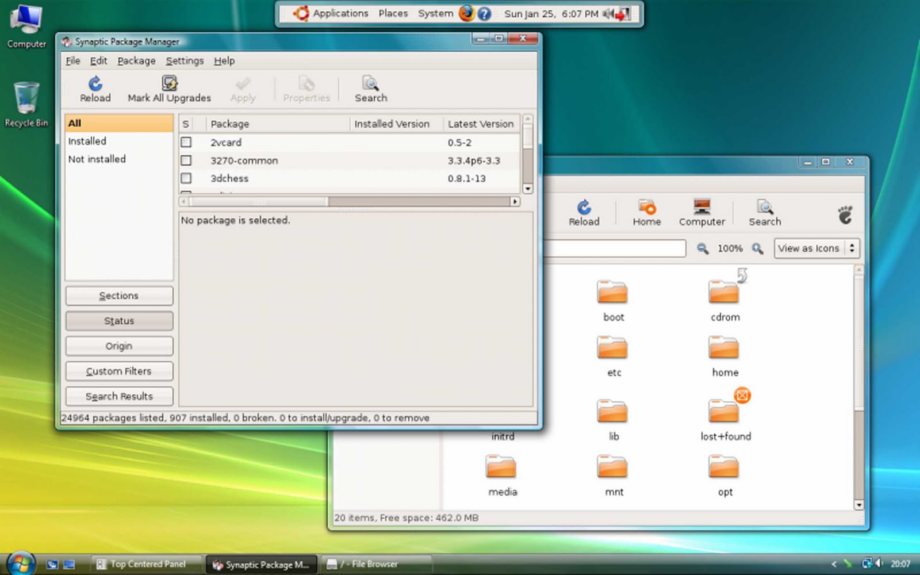Mark the 3dchess package checkbox
The height and width of the screenshot is (575, 920).
click(x=186, y=178)
